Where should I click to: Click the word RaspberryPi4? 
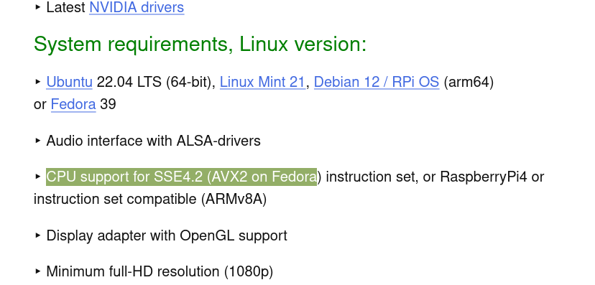point(484,177)
